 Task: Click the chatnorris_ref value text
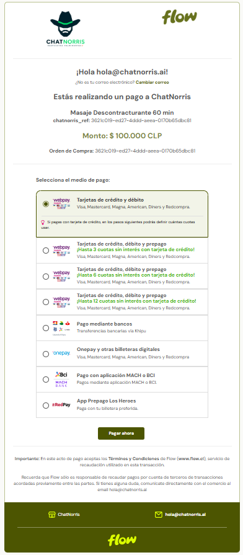click(x=141, y=120)
